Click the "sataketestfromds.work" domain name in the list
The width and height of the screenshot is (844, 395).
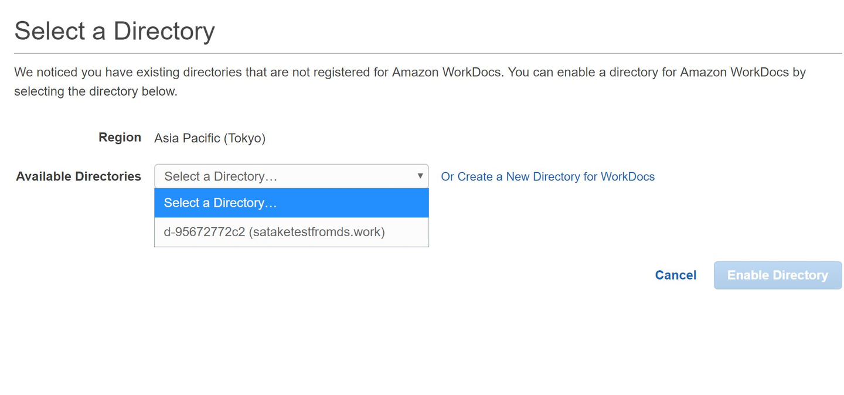coord(316,232)
